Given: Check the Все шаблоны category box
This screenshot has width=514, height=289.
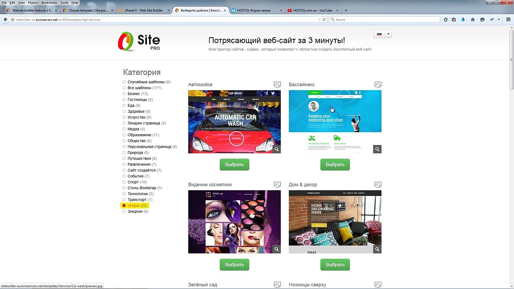Looking at the screenshot, I should click(124, 88).
